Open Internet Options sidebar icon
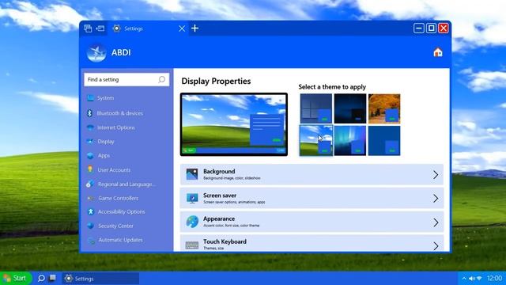The height and width of the screenshot is (285, 506). [90, 127]
